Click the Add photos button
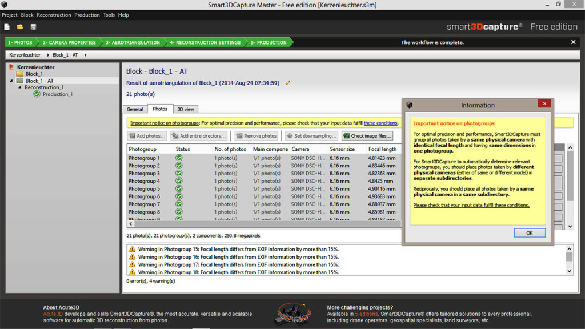The height and width of the screenshot is (329, 585). pos(147,136)
